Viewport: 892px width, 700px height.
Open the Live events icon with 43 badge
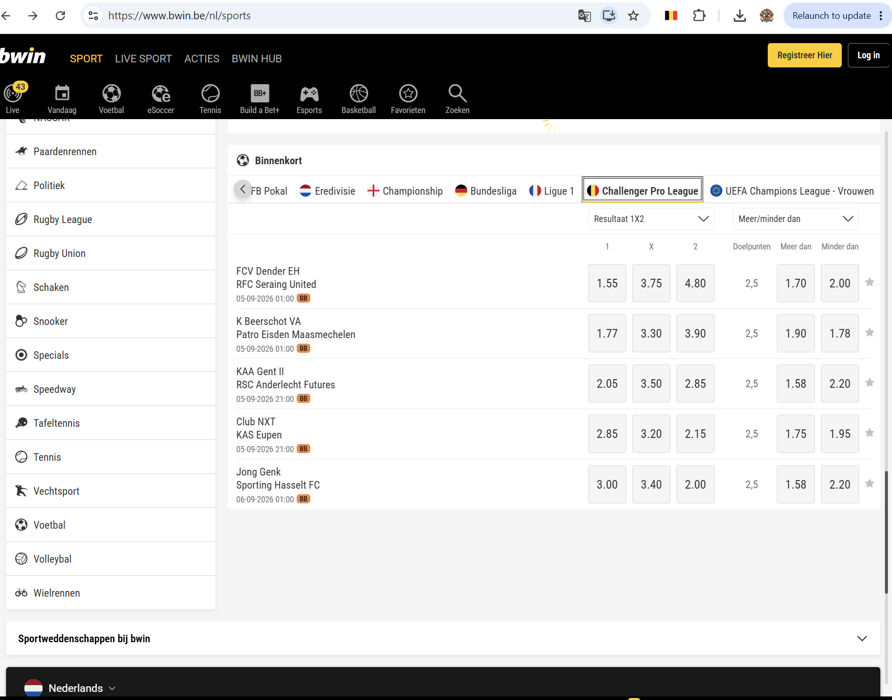coord(14,98)
